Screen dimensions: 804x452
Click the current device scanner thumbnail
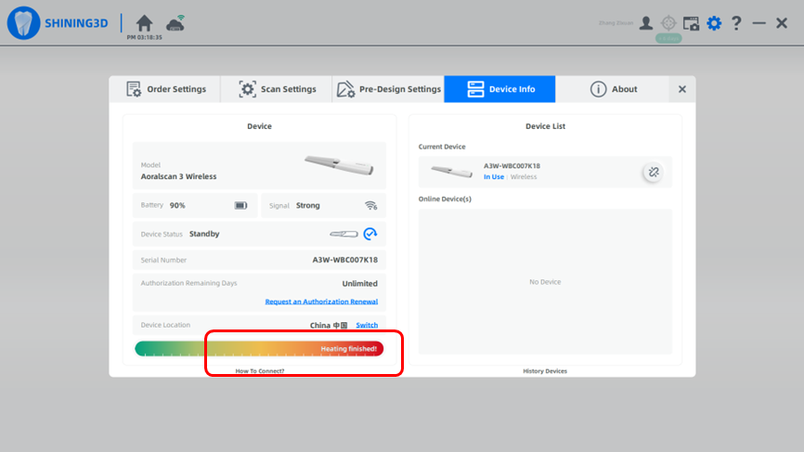pos(451,172)
